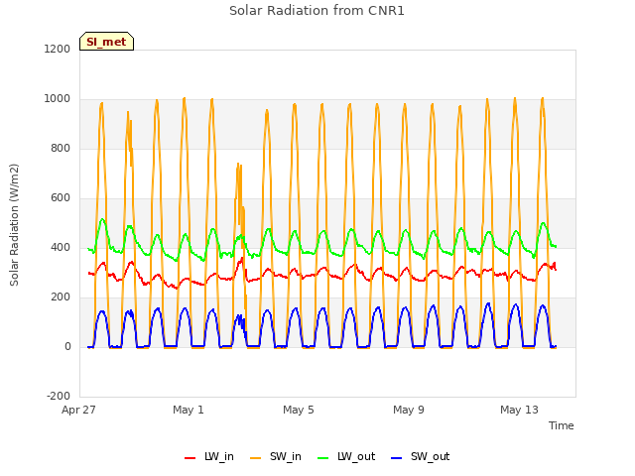Click the Solar Radiation (W/m2) axis title
This screenshot has height=476, width=635.
[x=14, y=225]
